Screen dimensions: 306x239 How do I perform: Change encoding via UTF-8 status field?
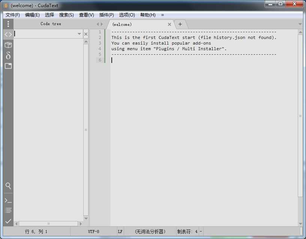[93, 232]
